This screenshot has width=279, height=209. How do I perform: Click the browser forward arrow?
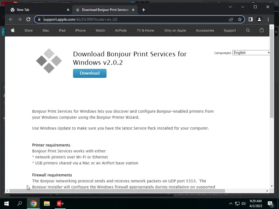point(20,19)
